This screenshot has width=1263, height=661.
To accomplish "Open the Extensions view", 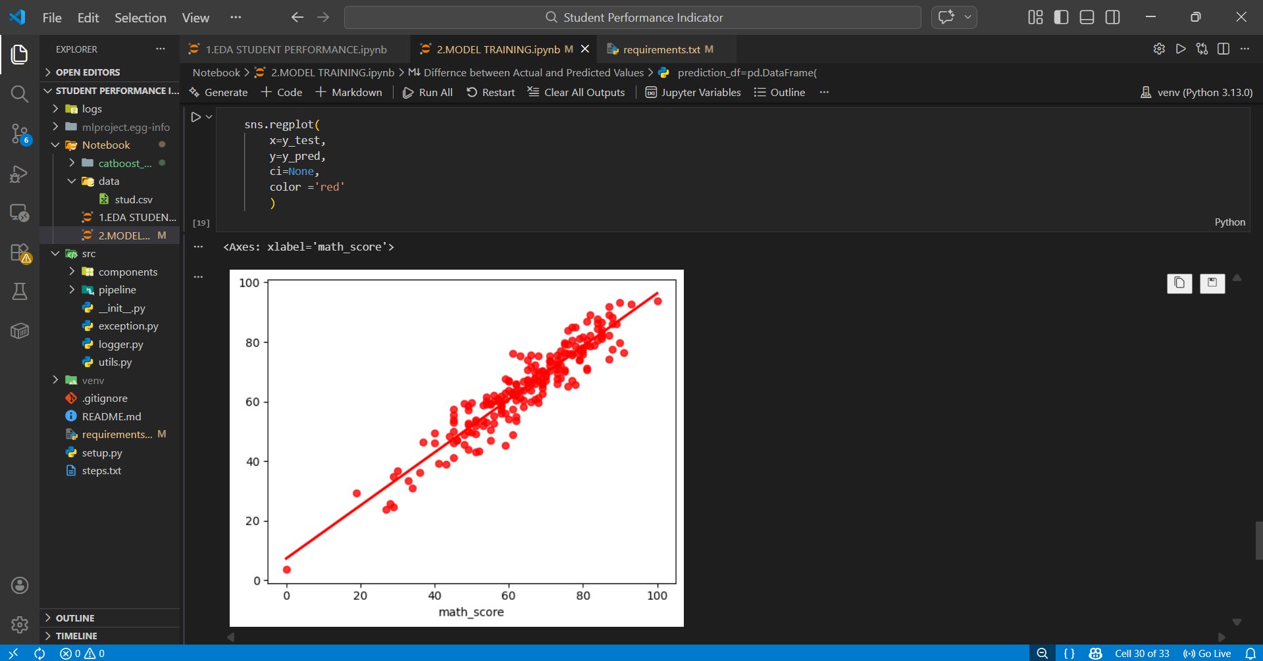I will coord(20,253).
